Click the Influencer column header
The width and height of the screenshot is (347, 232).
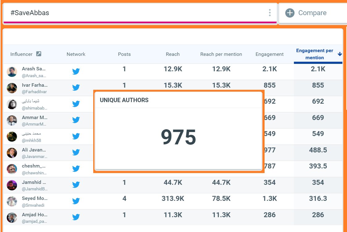(x=21, y=54)
